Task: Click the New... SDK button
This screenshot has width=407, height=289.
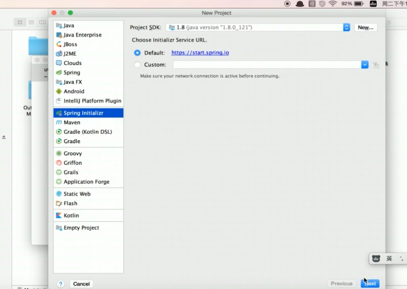Action: [366, 27]
